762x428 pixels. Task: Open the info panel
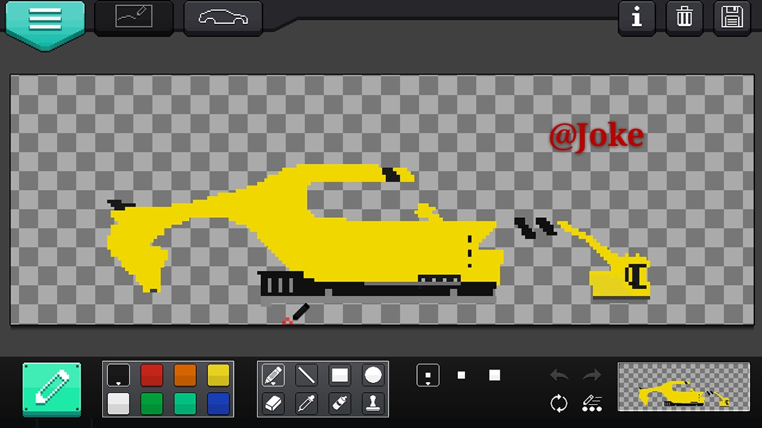click(636, 18)
